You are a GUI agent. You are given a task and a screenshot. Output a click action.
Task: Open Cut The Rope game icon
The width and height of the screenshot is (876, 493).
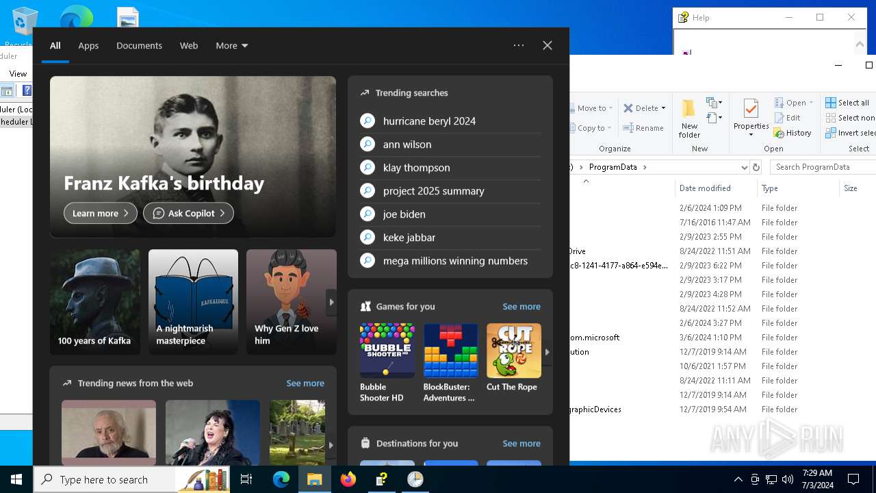click(514, 351)
